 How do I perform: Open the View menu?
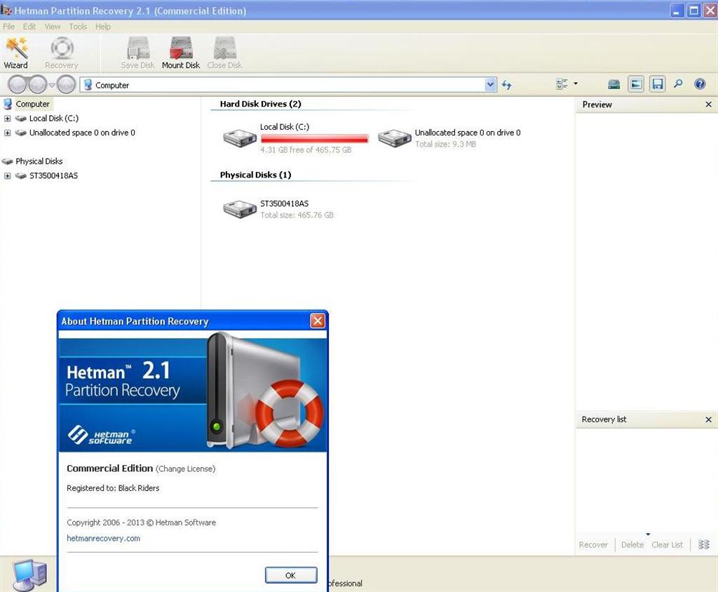[x=53, y=27]
